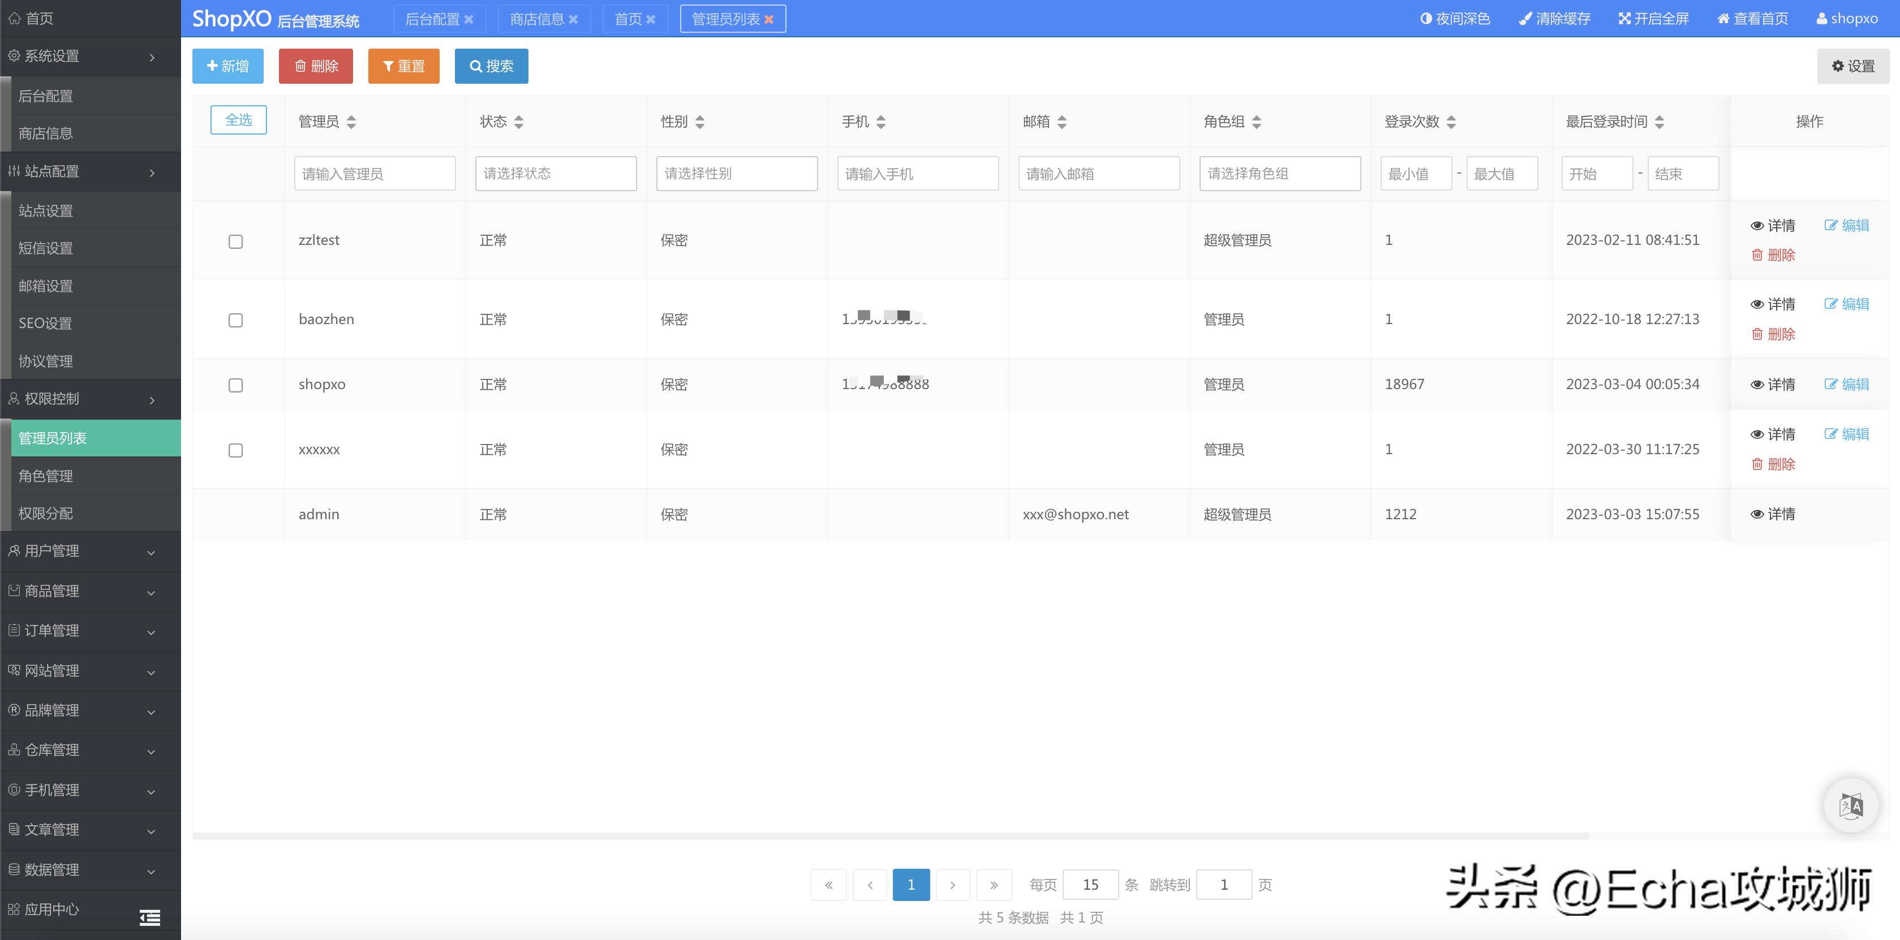This screenshot has height=940, width=1900.
Task: Switch to the 商店信息 tab
Action: tap(536, 19)
